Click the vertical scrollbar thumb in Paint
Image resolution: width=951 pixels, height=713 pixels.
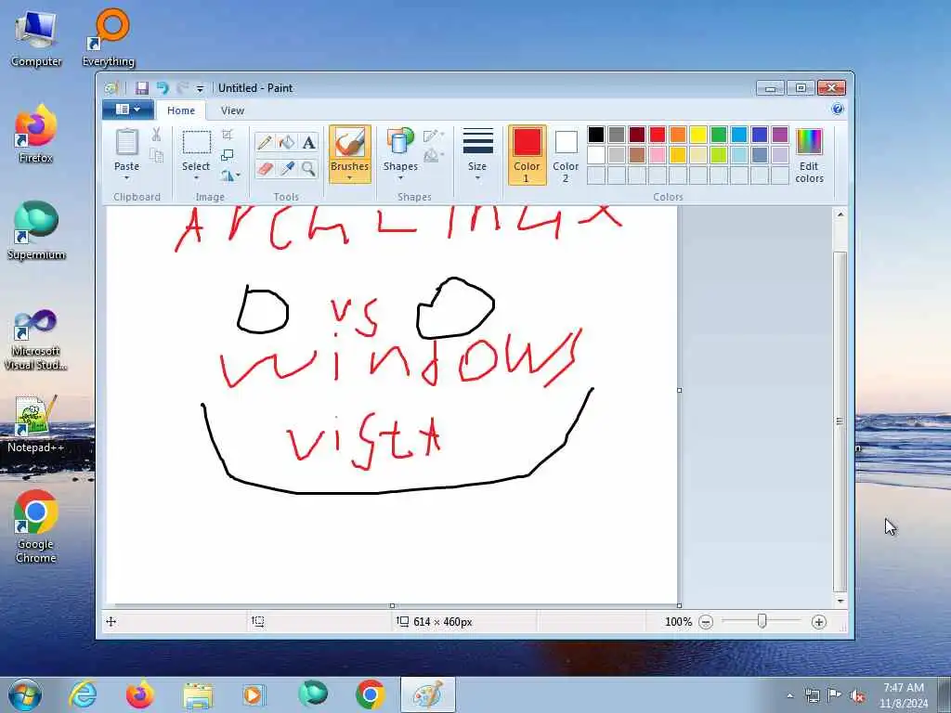coord(840,421)
